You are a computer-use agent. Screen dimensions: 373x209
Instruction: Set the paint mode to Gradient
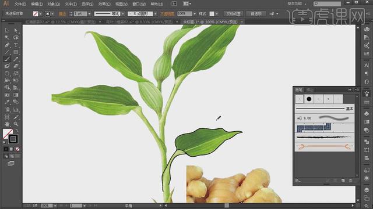pyautogui.click(x=12, y=149)
